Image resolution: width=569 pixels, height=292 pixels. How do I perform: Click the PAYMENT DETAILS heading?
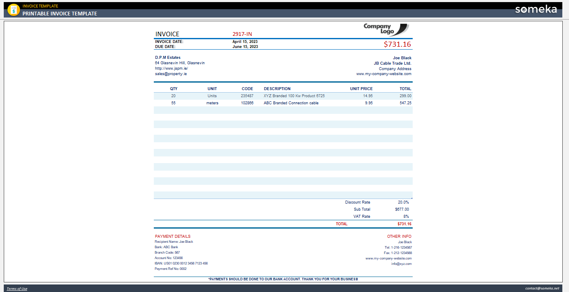[173, 237]
